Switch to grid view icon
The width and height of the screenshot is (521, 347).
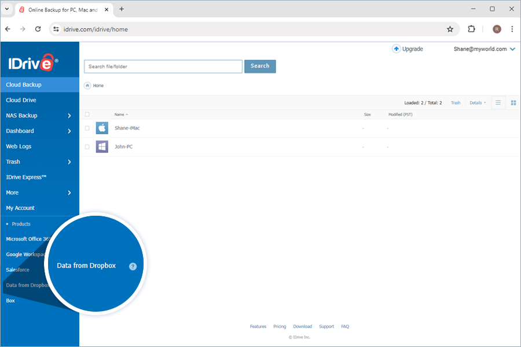513,102
